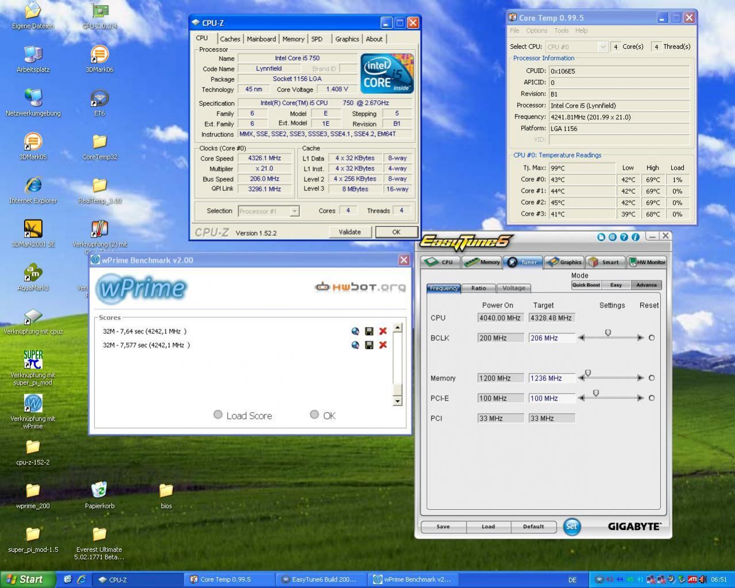This screenshot has height=588, width=735.
Task: Select the Netzwerkumgebung desktop icon
Action: (x=33, y=98)
